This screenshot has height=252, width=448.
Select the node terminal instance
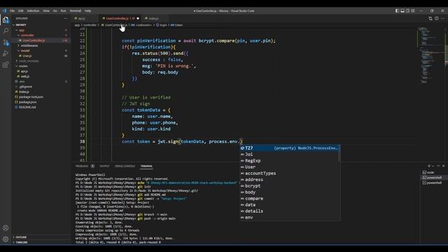[x=430, y=172]
